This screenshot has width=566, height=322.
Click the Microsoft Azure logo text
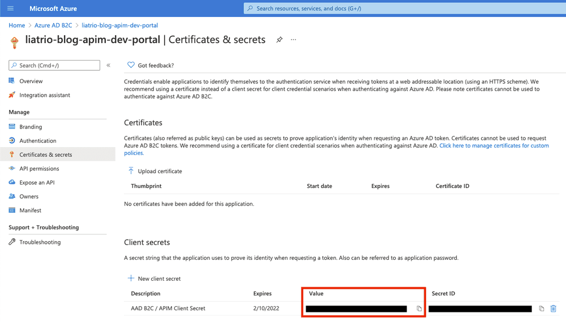[x=53, y=8]
